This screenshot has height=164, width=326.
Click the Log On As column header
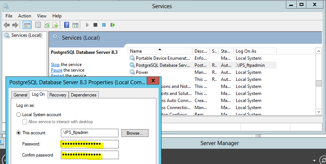pyautogui.click(x=255, y=51)
